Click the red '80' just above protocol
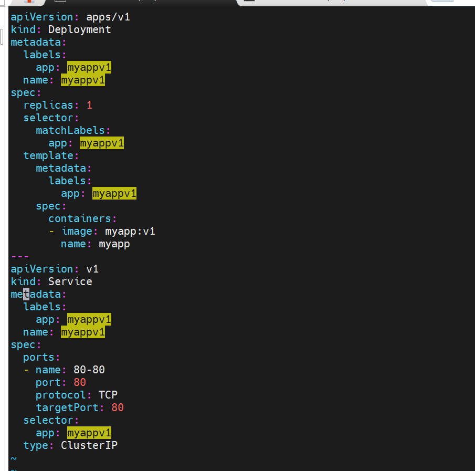Image resolution: width=475 pixels, height=471 pixels. (80, 382)
